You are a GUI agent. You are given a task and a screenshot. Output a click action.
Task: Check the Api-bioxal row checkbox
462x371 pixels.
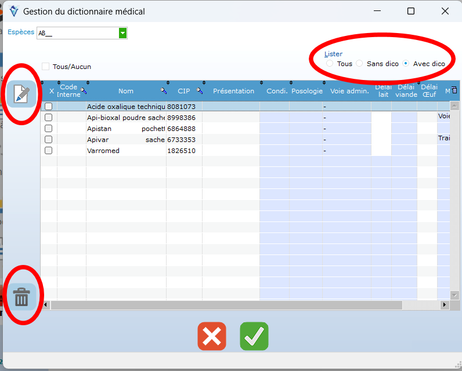(48, 118)
